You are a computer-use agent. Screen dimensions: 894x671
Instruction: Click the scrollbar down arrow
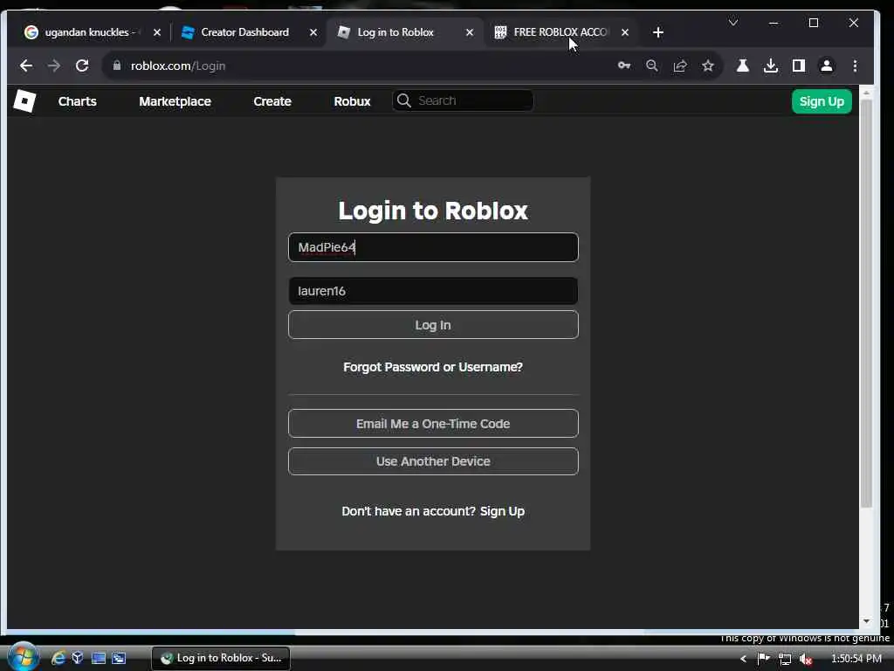click(x=866, y=621)
